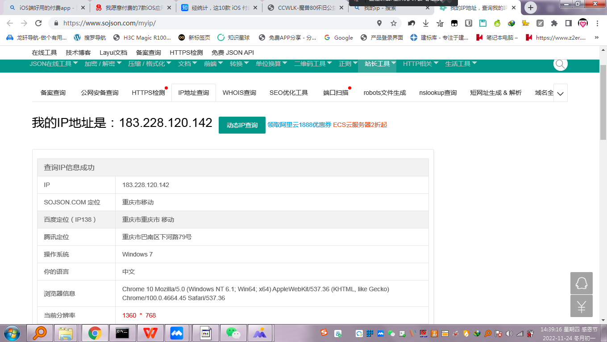Open the bell notification floating icon

coord(581,284)
